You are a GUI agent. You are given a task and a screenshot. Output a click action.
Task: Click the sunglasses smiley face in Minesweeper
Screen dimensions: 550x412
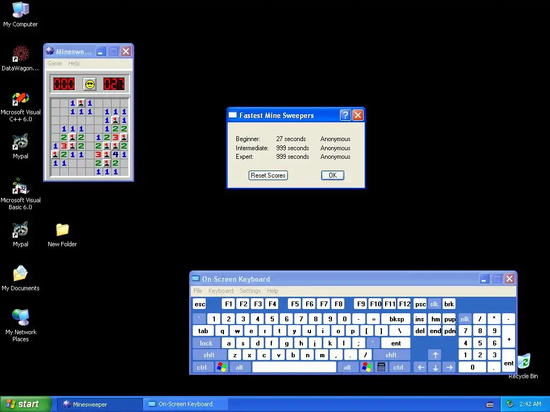pos(90,84)
